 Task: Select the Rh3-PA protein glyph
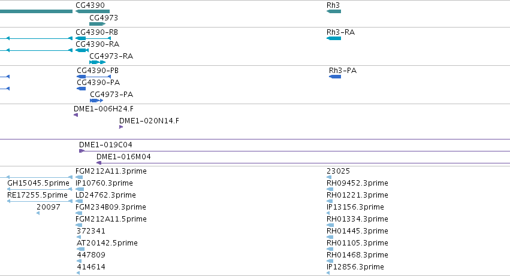335,77
